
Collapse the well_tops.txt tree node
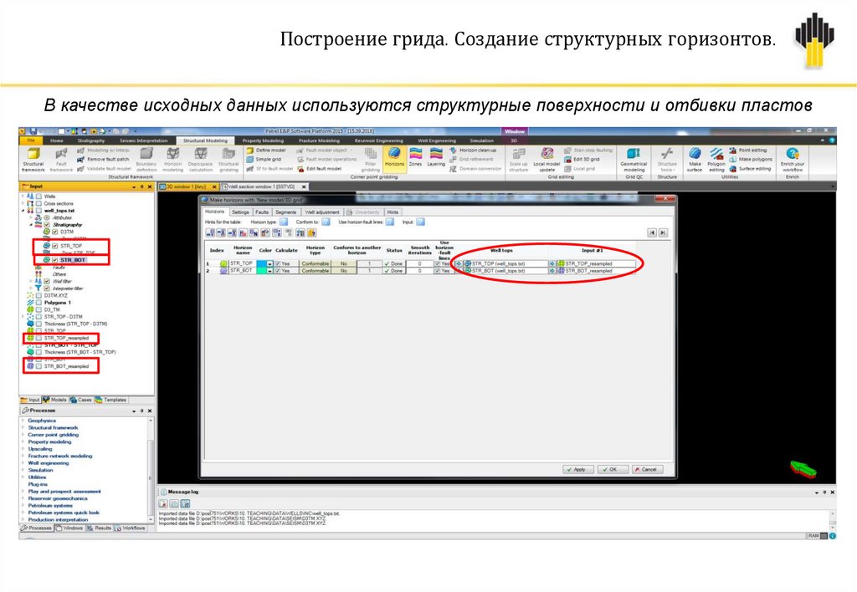coord(23,210)
